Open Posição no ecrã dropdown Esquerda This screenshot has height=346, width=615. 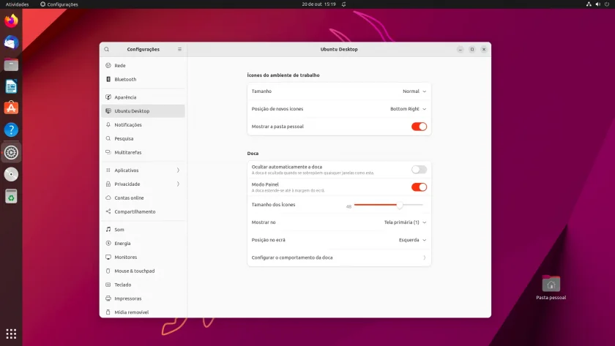tap(412, 240)
